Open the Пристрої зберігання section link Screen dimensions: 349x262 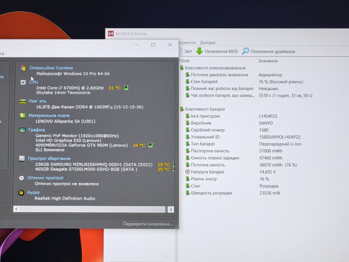[49, 158]
